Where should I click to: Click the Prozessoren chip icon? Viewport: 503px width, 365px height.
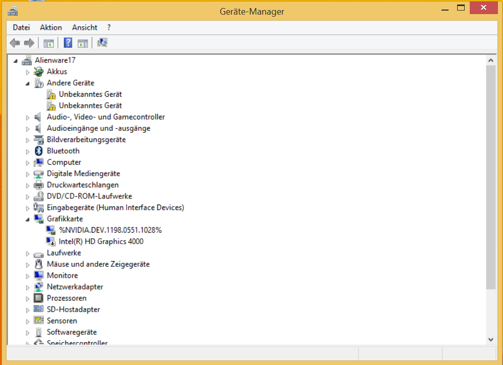[39, 299]
